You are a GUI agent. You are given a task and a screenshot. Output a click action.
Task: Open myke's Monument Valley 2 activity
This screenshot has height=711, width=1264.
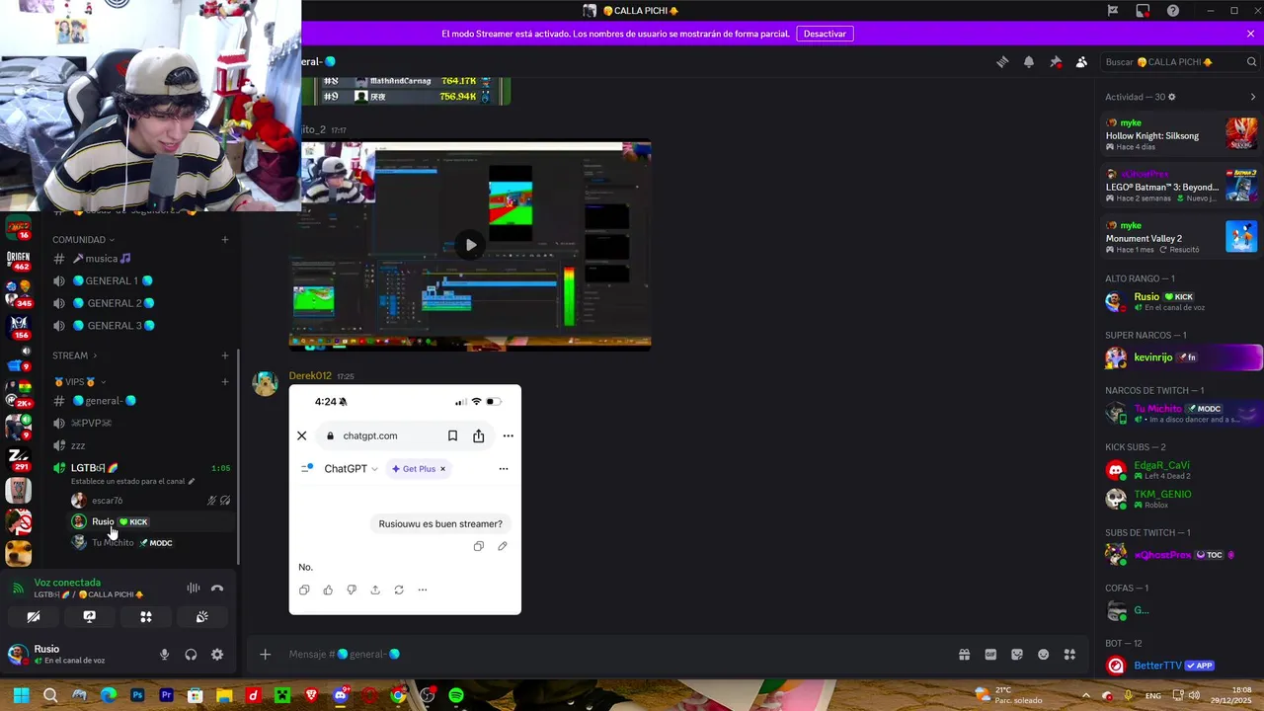(1181, 237)
